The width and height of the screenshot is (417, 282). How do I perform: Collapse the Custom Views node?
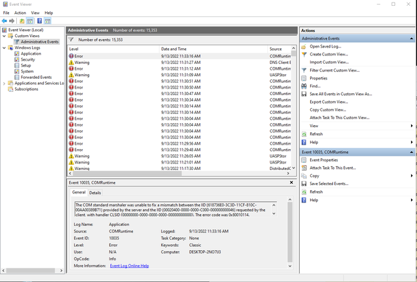(x=4, y=36)
